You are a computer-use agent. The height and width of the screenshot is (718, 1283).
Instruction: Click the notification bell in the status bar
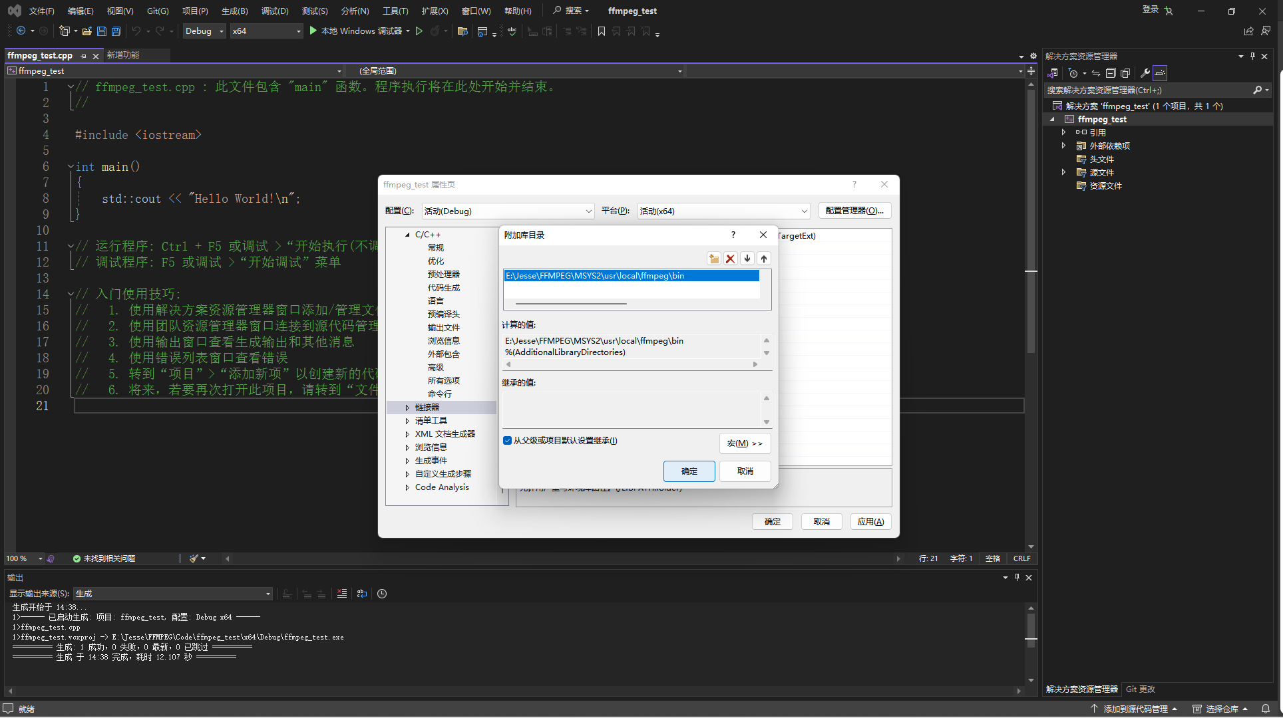point(1266,709)
